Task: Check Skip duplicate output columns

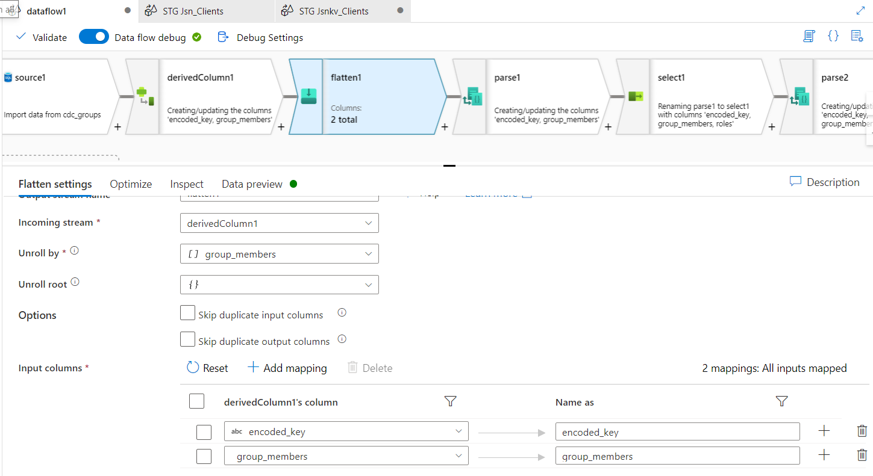Action: click(x=188, y=339)
